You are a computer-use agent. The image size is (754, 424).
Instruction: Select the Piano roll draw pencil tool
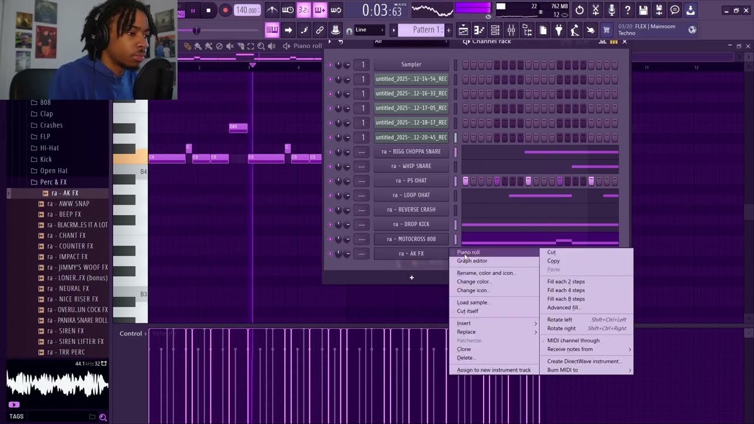187,46
